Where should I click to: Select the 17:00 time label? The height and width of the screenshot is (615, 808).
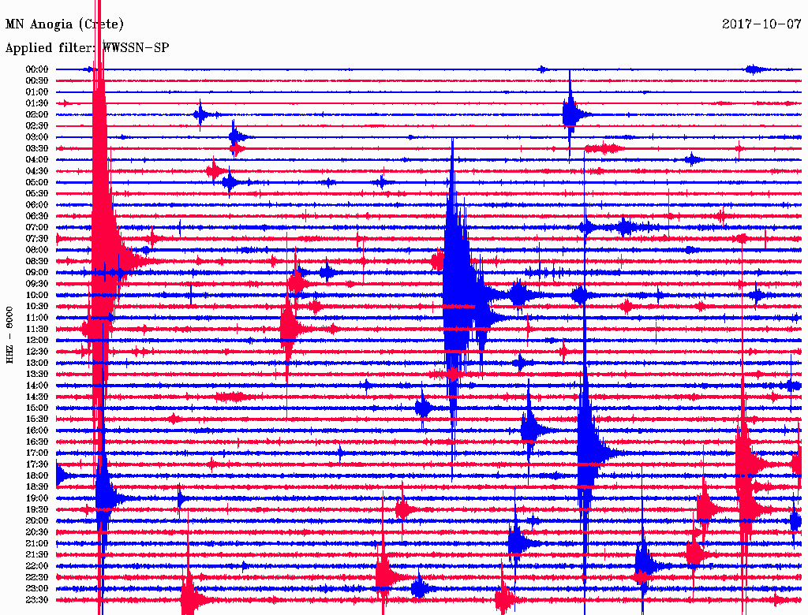click(x=37, y=453)
